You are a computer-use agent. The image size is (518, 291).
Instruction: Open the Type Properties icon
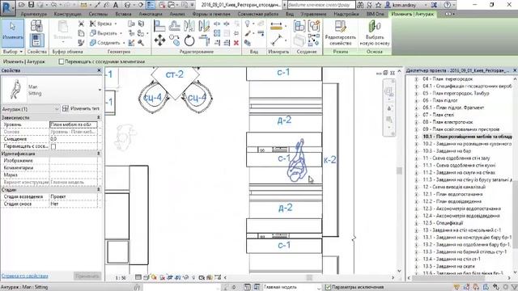[x=36, y=26]
